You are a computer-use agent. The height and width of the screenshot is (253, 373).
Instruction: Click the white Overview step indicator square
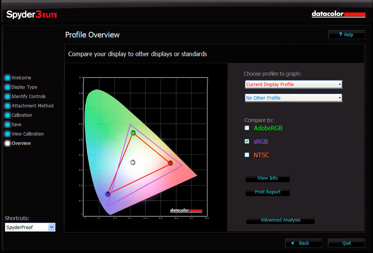[7, 143]
